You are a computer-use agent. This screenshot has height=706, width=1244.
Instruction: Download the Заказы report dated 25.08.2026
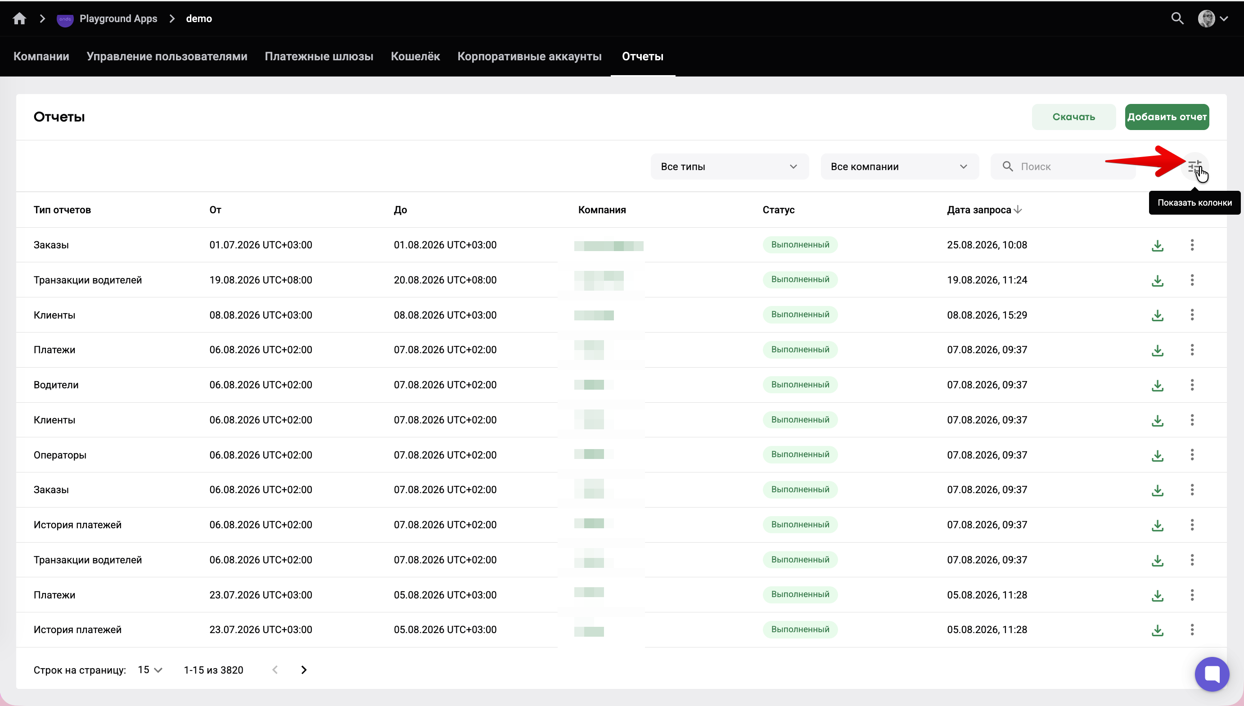(1158, 245)
